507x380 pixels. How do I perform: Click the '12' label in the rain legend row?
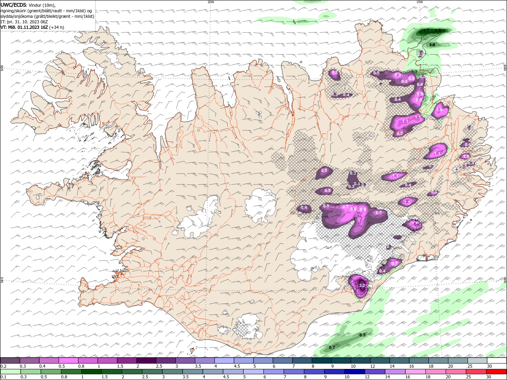366,377
